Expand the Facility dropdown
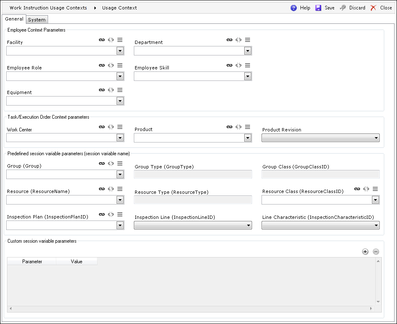The width and height of the screenshot is (397, 324). [x=120, y=51]
